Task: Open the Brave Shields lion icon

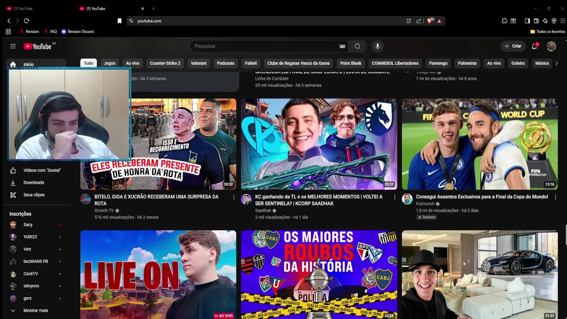Action: click(429, 21)
